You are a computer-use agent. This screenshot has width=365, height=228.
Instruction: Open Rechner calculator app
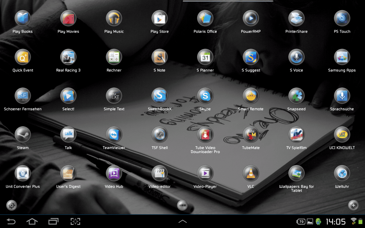pos(114,57)
